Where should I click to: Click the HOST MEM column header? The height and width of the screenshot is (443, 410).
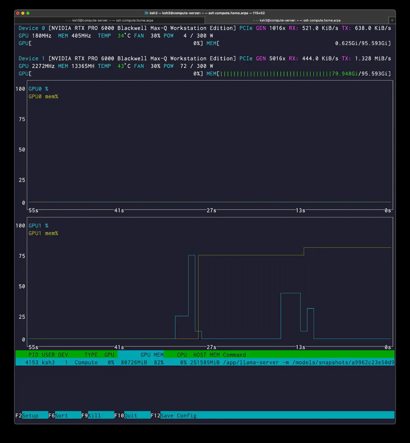(x=206, y=355)
